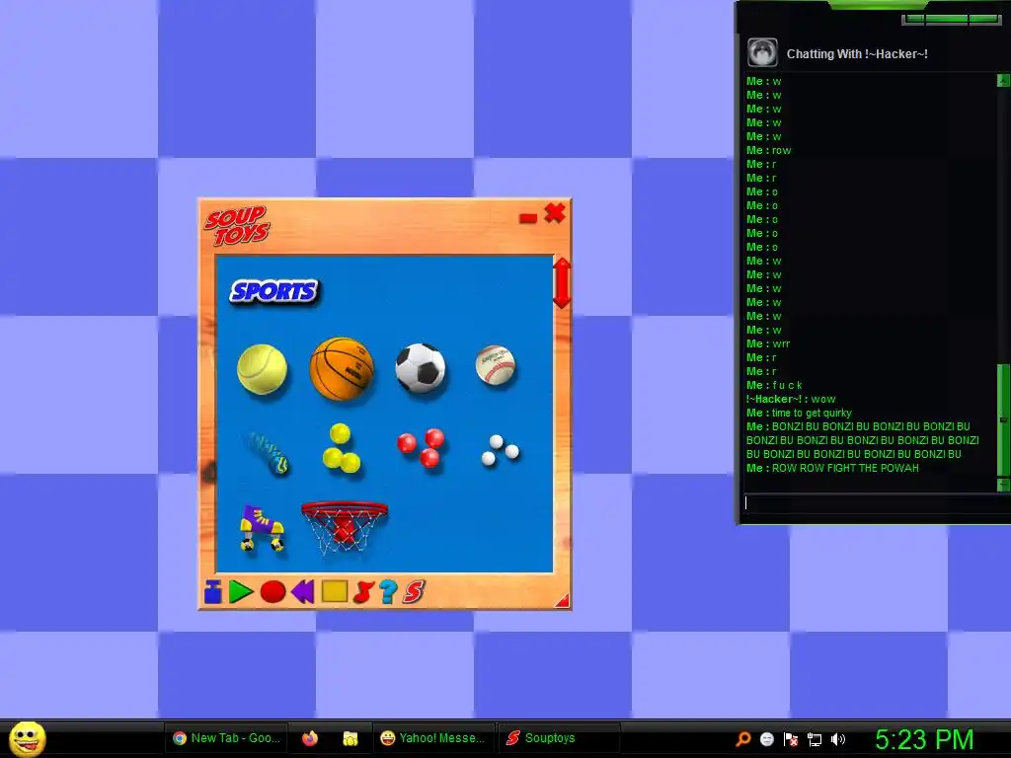Screen dimensions: 1011x758
Task: Click the !~Hacker~! contact avatar
Action: point(762,53)
